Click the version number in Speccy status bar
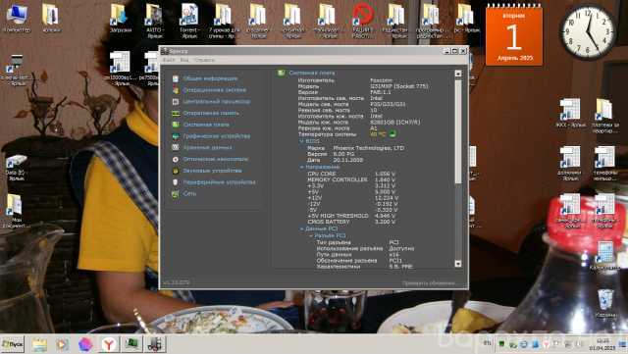This screenshot has width=628, height=354. point(177,282)
